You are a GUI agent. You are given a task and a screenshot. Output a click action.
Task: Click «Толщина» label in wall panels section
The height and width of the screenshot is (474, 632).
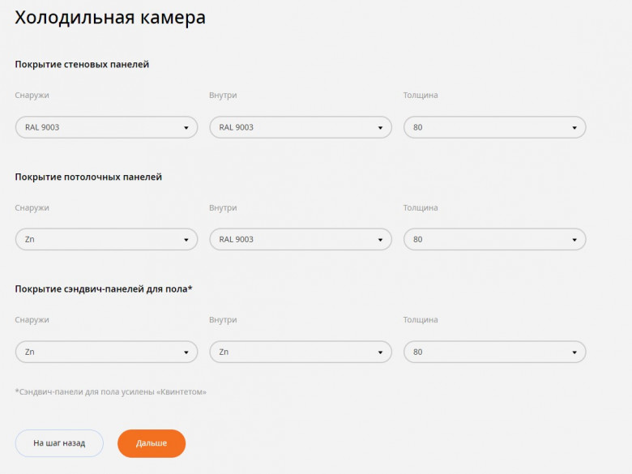[421, 96]
